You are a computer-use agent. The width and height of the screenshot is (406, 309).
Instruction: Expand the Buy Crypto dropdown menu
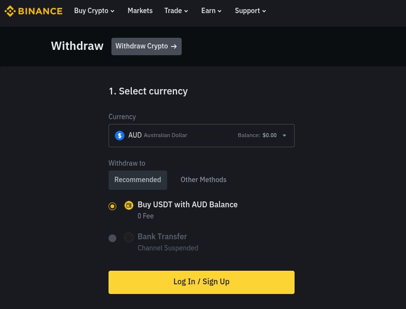coord(94,11)
